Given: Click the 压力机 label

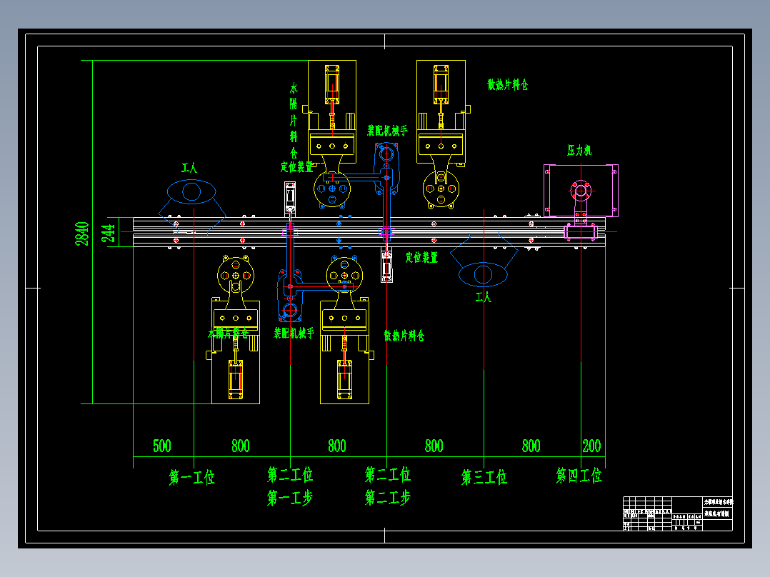Looking at the screenshot, I should 579,150.
